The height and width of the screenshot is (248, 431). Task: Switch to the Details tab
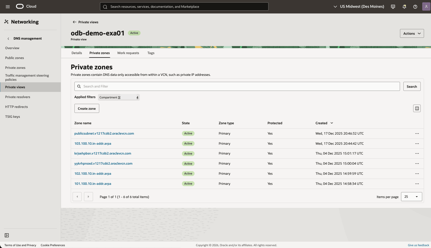point(76,53)
